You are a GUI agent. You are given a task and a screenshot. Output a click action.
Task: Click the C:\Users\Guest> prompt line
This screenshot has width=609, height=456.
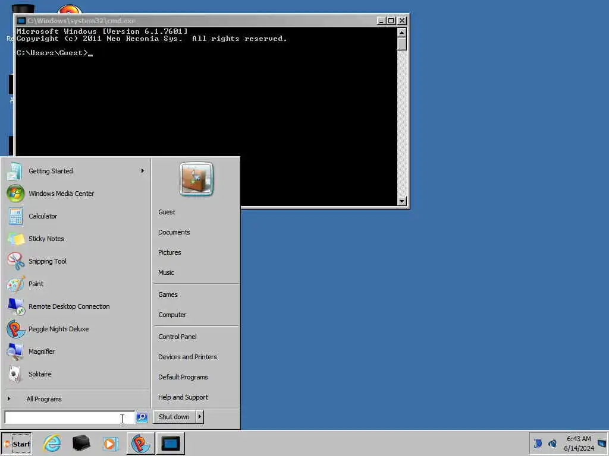54,53
